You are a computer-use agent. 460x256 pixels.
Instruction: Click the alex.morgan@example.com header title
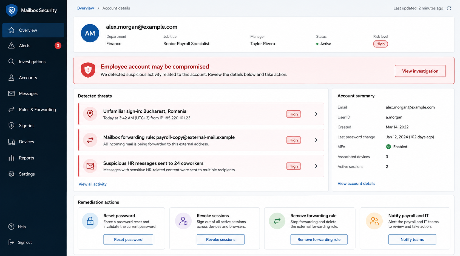pos(142,27)
